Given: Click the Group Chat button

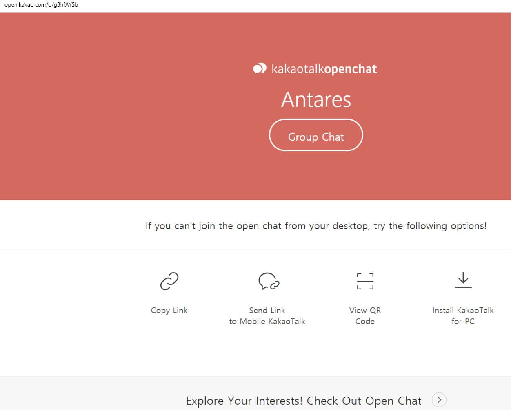Looking at the screenshot, I should 316,135.
